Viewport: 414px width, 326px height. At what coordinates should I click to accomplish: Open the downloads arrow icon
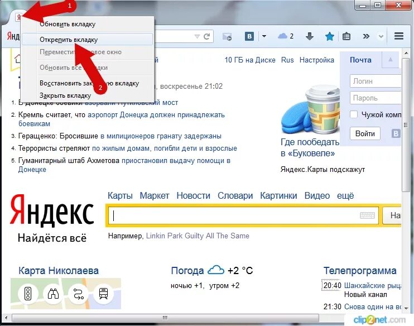pyautogui.click(x=310, y=36)
